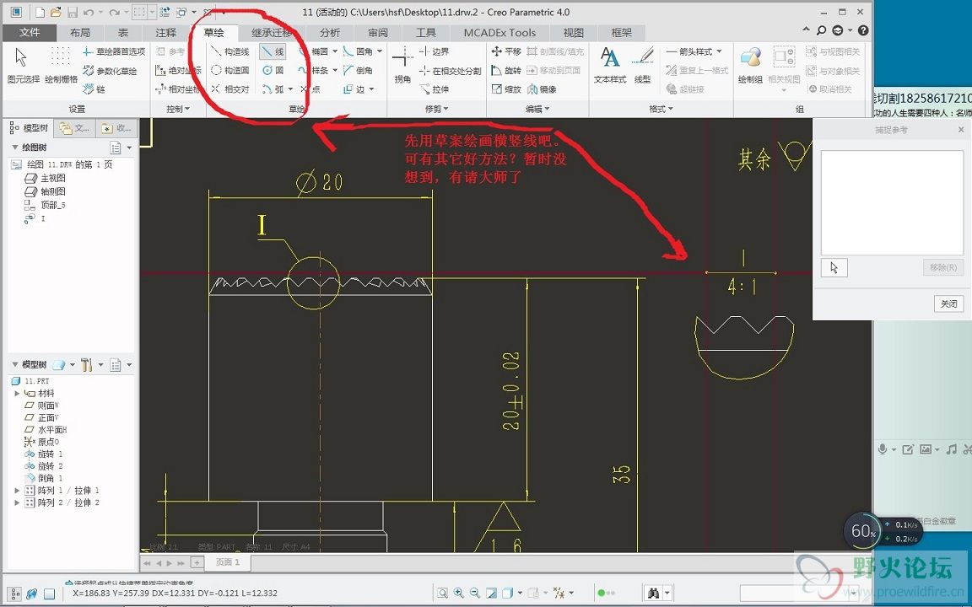Open the 椭圆 ellipse dropdown arrow
Viewport: 972px width, 607px height.
pos(335,52)
